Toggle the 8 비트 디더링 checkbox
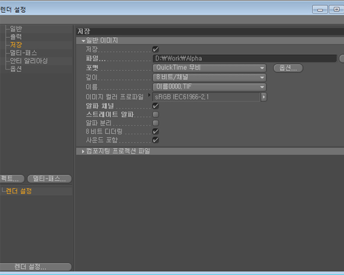The height and width of the screenshot is (275, 344). (x=156, y=131)
